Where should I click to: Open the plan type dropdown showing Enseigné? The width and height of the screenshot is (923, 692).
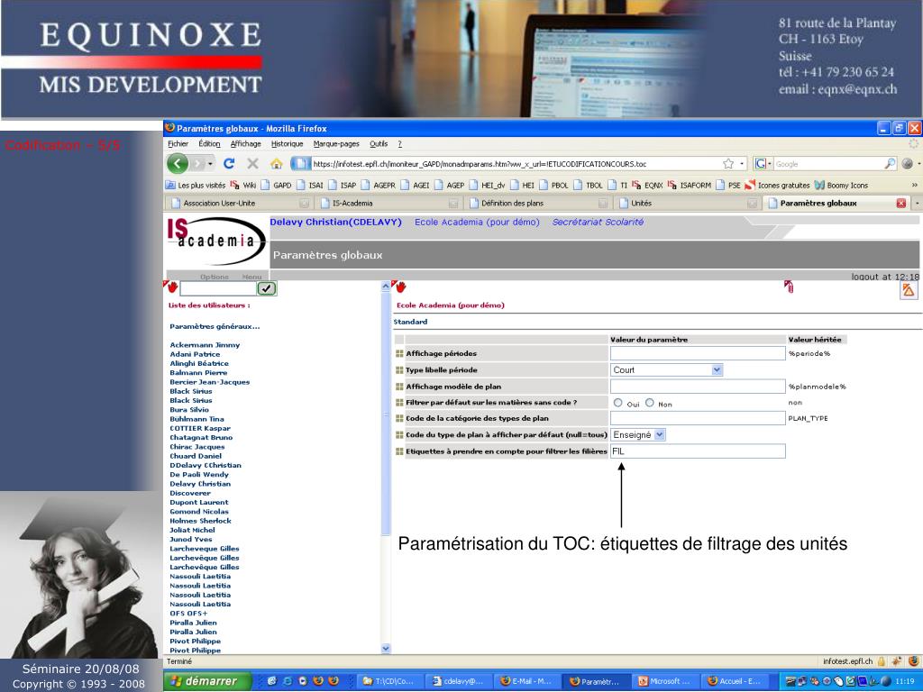(x=638, y=435)
